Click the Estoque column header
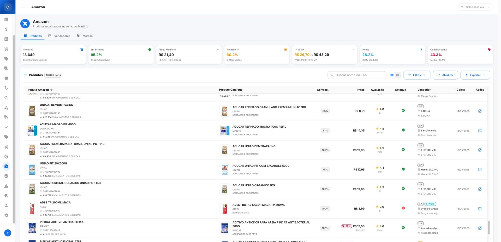Image resolution: width=501 pixels, height=242 pixels. (401, 90)
